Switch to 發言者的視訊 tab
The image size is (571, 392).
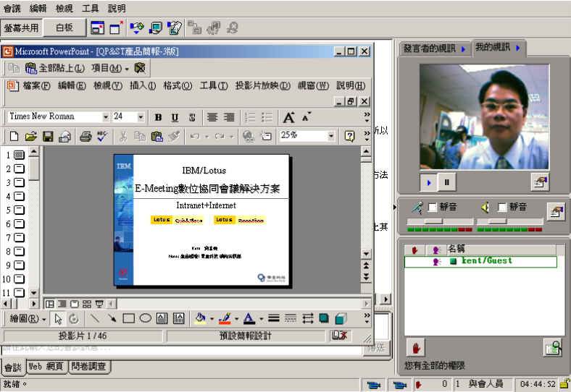tap(435, 48)
